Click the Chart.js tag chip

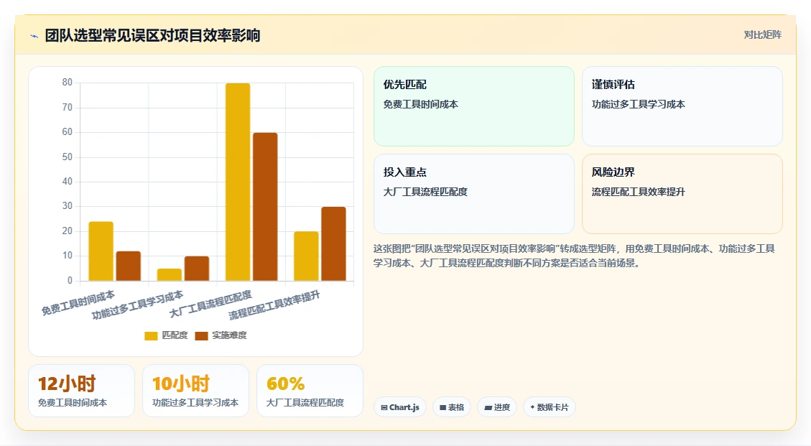click(400, 407)
